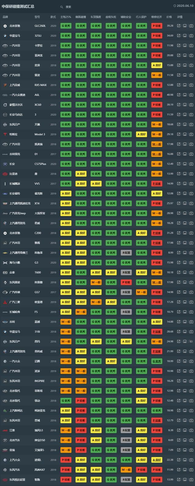
Task: Sort by 辅助安全 column header
Action: [126, 17]
